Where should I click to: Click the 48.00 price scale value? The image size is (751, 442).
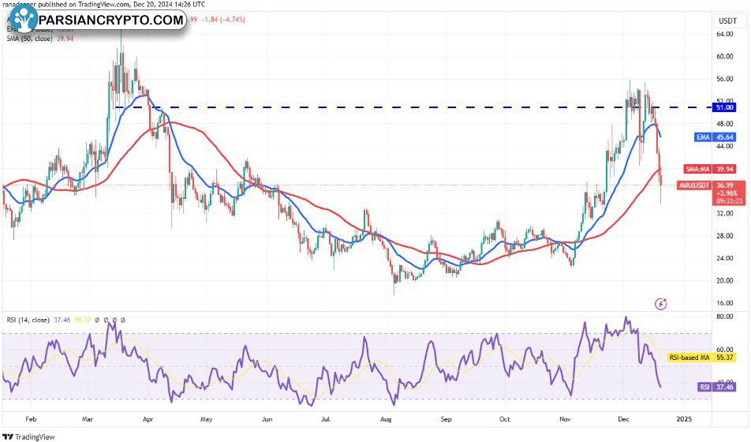725,123
